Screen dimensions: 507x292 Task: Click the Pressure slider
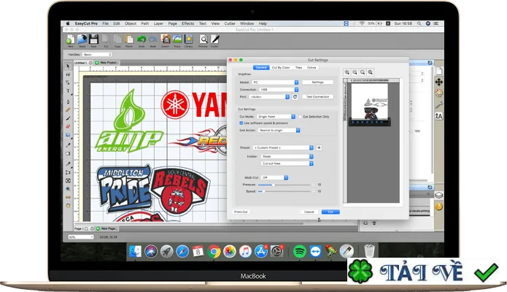(285, 185)
